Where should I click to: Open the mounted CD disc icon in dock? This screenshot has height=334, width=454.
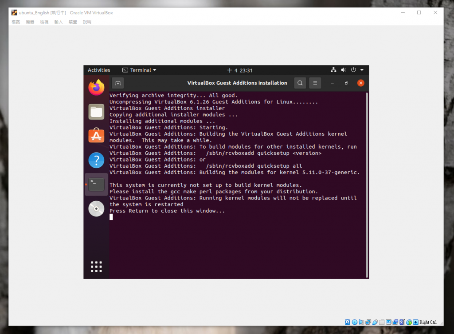click(96, 209)
